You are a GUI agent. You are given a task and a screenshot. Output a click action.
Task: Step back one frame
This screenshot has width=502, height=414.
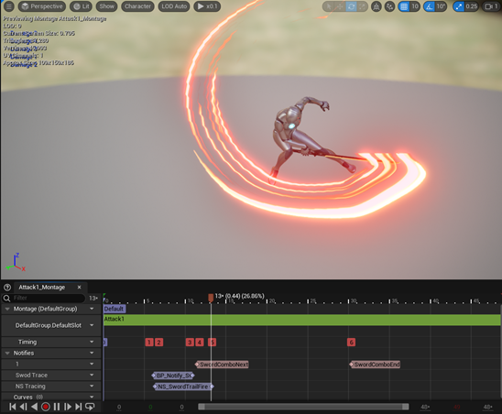[x=24, y=407]
